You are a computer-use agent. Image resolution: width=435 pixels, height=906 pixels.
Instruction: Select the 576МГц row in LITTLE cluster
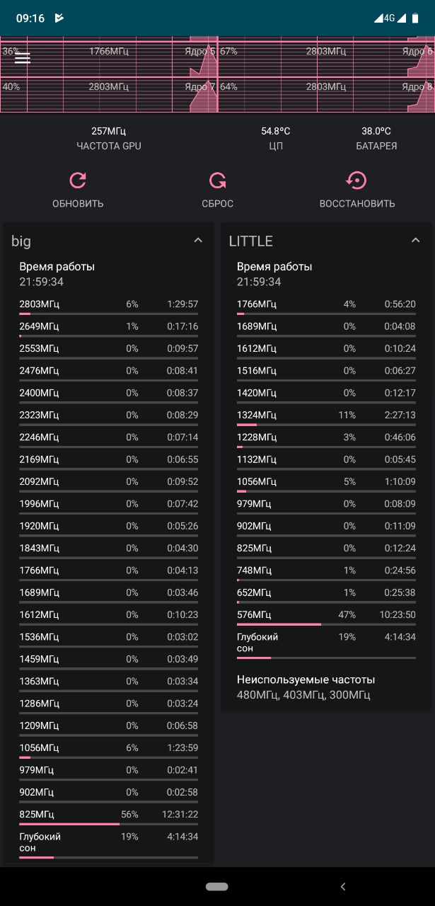(326, 617)
